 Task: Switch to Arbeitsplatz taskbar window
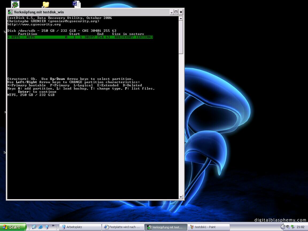pyautogui.click(x=80, y=227)
